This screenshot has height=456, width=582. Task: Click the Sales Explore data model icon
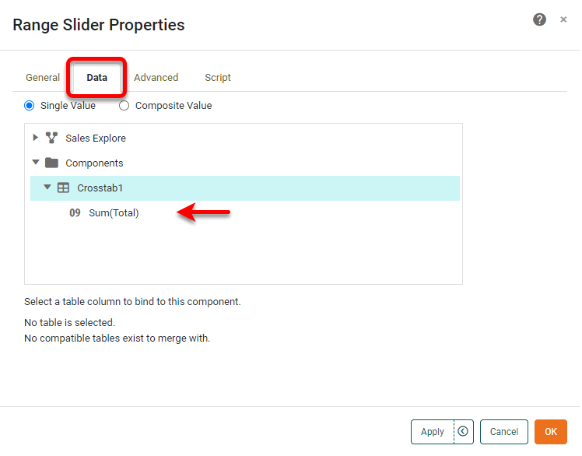(x=52, y=138)
